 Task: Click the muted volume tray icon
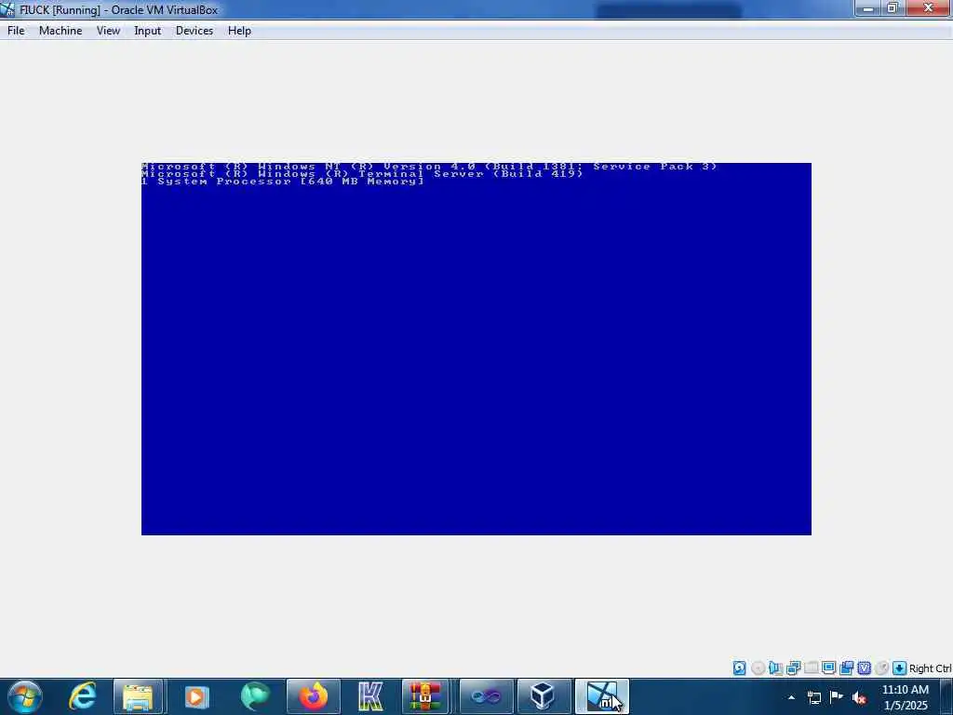859,697
